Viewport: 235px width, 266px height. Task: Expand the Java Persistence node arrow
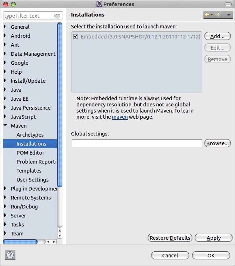click(5, 107)
